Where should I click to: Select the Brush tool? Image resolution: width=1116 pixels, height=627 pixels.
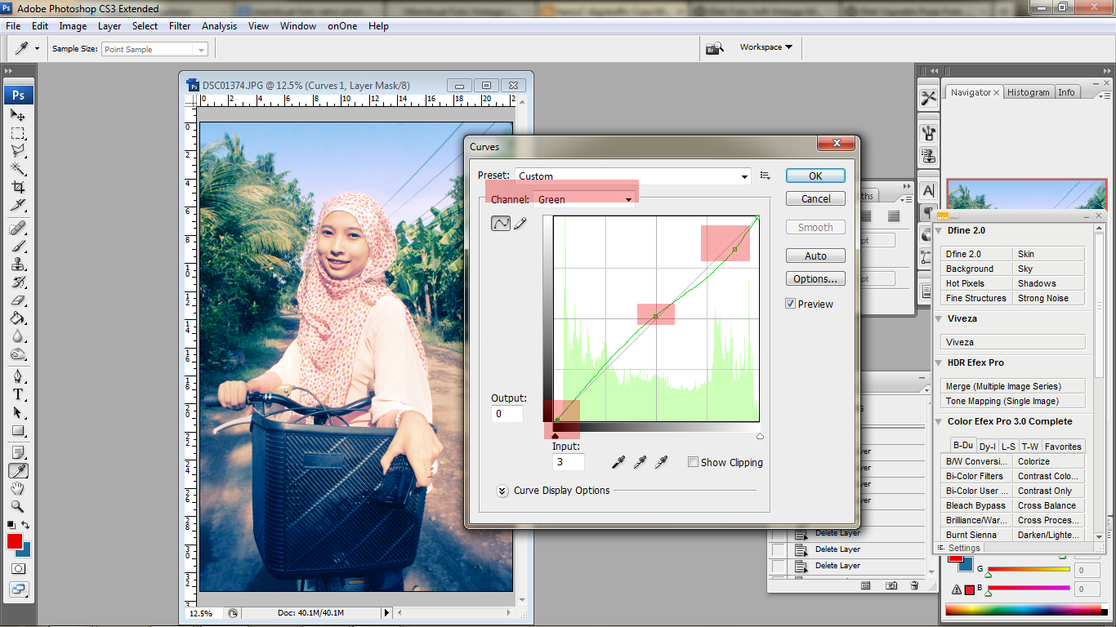point(18,246)
